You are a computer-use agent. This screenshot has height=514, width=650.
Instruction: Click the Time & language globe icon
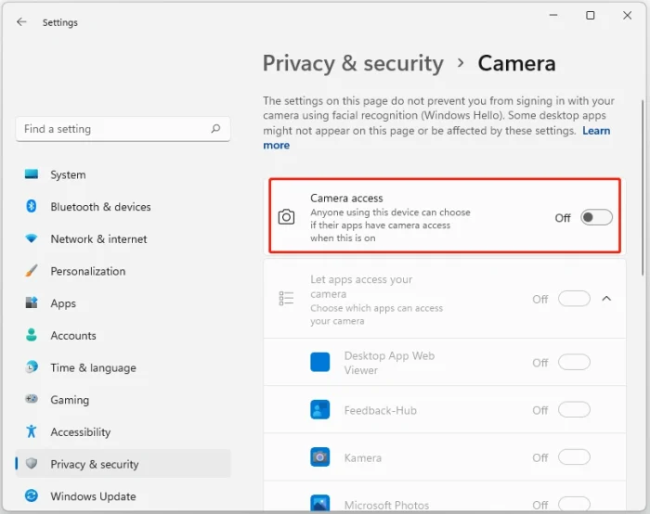tap(32, 367)
